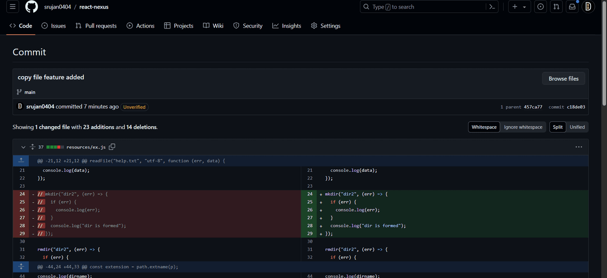This screenshot has width=607, height=278.
Task: Collapse the resources/ex.js file diff
Action: pos(23,147)
